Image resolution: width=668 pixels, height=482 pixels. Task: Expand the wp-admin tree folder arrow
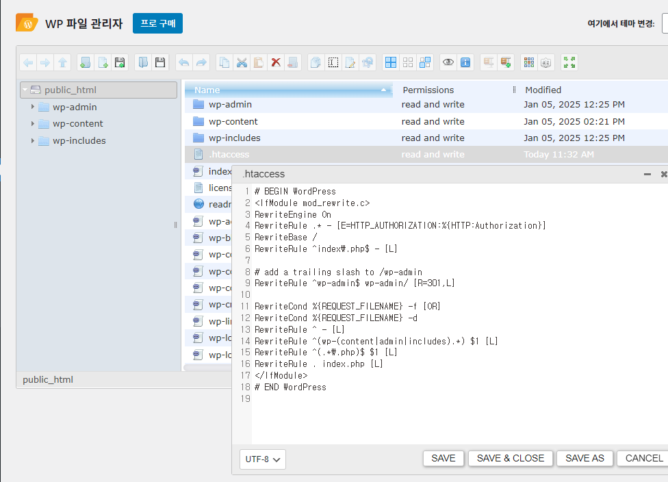coord(32,107)
